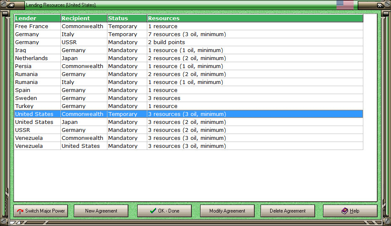Select the USSR lender row
Screen dimensions: 391x226
pyautogui.click(x=188, y=130)
